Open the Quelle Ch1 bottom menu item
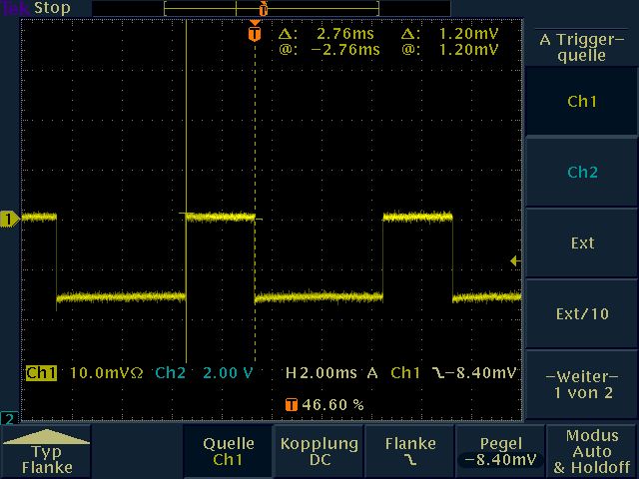This screenshot has height=479, width=639. pos(229,452)
